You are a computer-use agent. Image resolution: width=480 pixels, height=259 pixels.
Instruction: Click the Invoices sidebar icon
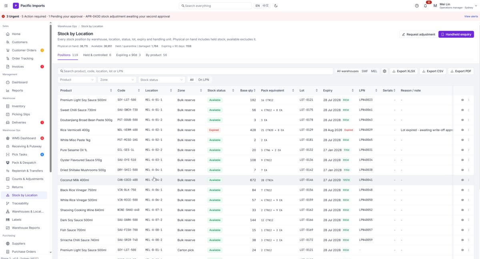pos(8,66)
